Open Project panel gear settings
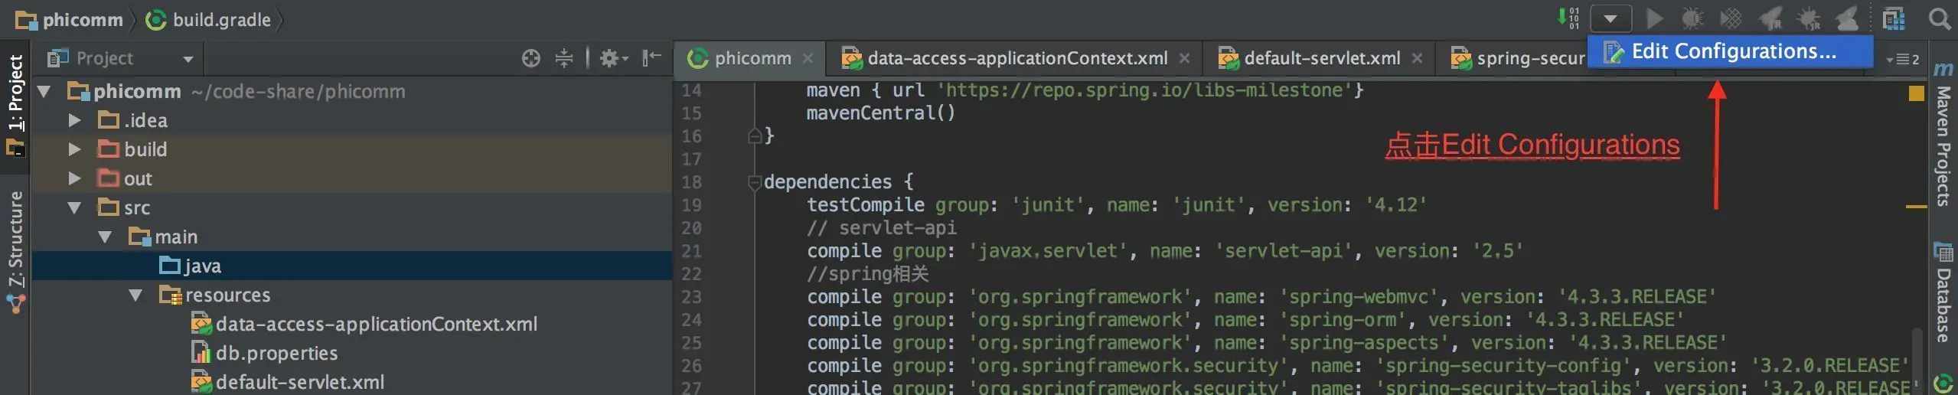 [612, 58]
